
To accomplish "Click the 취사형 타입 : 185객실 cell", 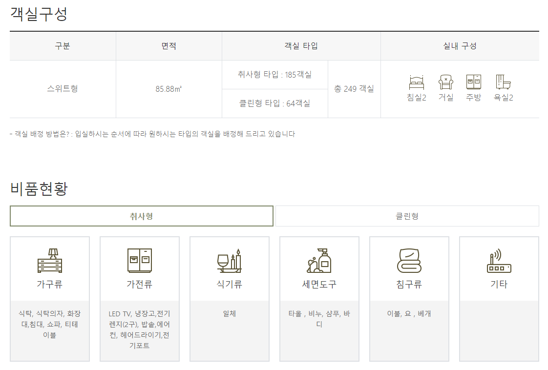I will 275,75.
